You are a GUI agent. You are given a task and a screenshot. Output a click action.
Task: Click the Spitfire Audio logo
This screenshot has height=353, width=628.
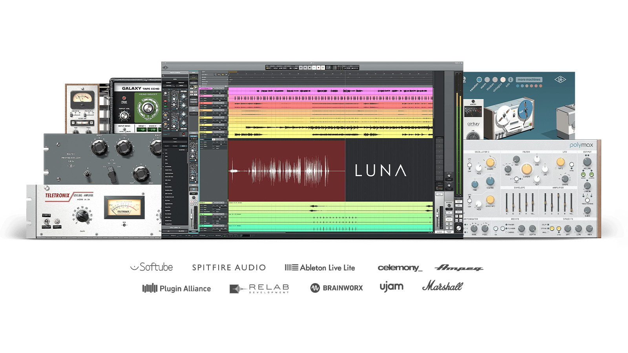[x=229, y=267]
